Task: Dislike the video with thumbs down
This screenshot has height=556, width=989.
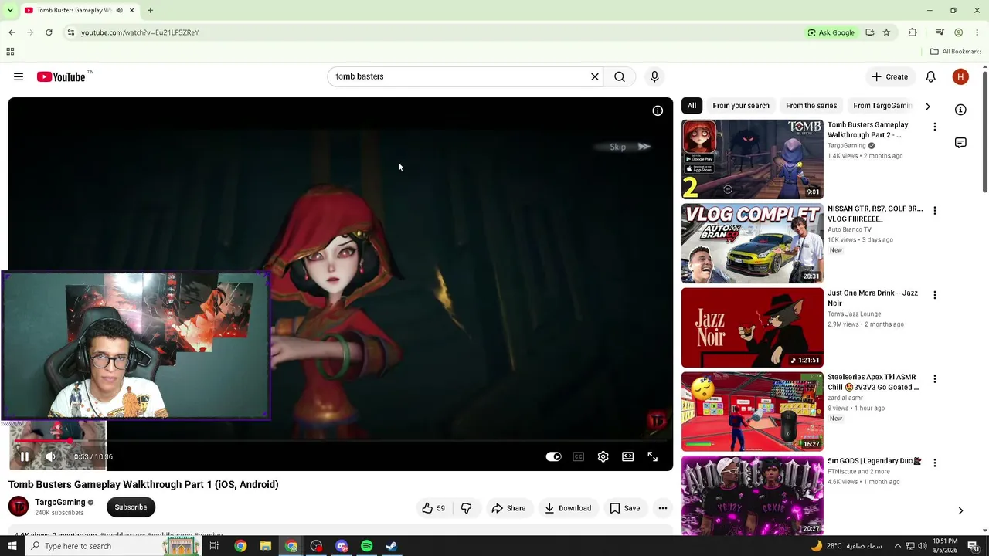Action: coord(466,508)
